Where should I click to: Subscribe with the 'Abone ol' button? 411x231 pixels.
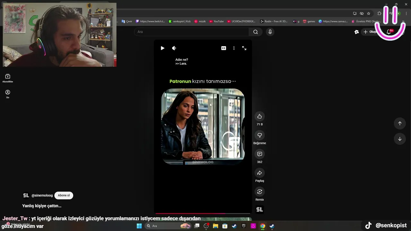pyautogui.click(x=64, y=195)
